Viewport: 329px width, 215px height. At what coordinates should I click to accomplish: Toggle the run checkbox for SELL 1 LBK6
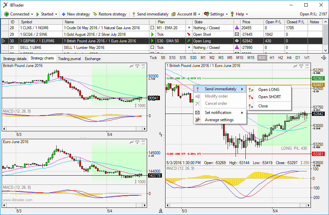coord(152,48)
